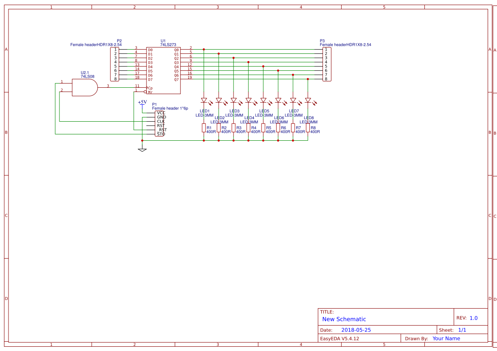
Task: Click the resistor R8 400R symbol
Action: coord(308,128)
